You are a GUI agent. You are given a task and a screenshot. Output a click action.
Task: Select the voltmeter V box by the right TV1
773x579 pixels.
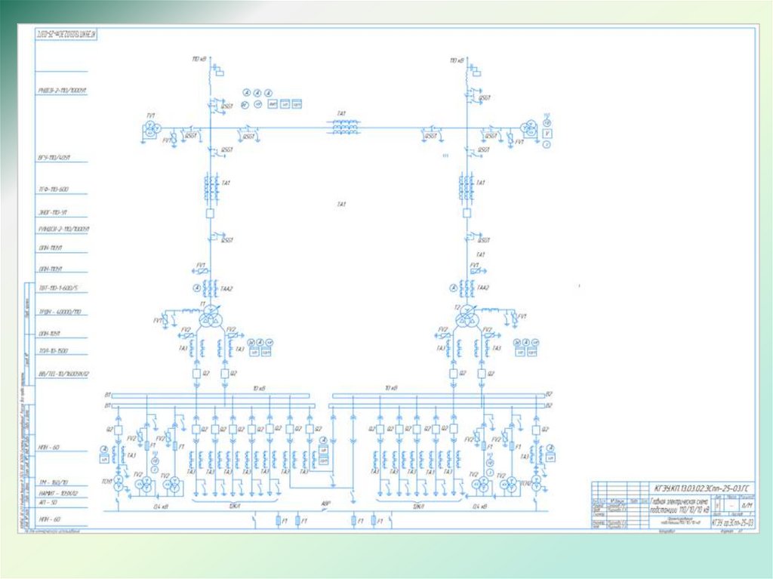(547, 134)
